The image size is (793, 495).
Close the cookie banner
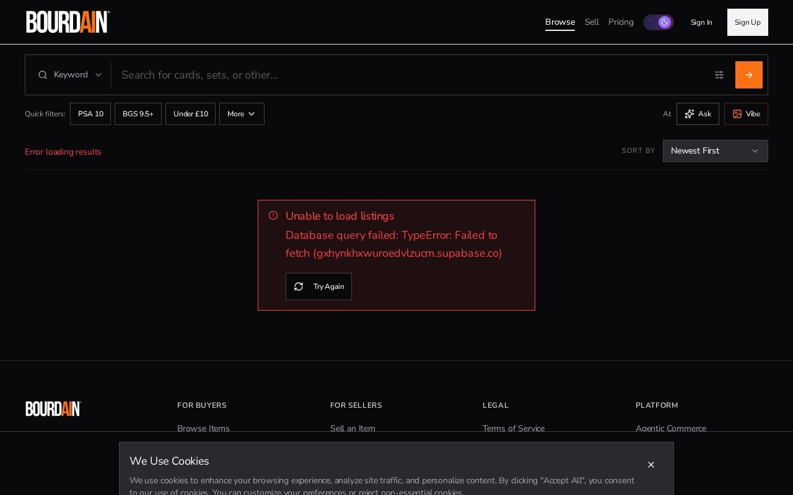coord(651,465)
